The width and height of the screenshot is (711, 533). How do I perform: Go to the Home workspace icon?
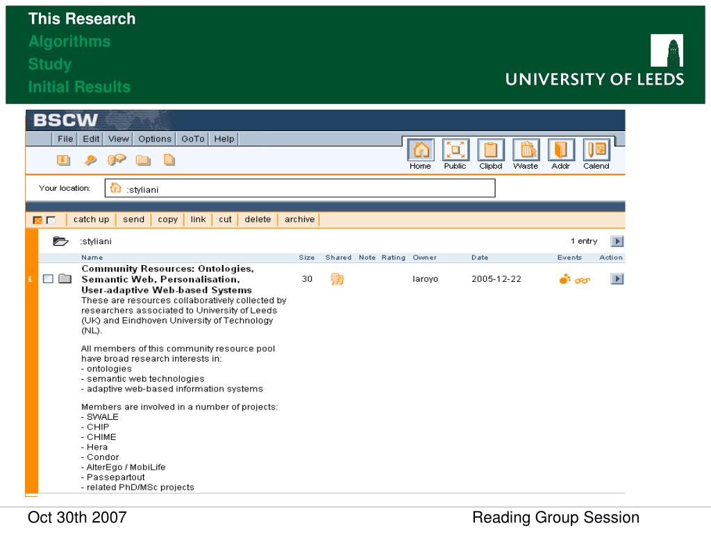[x=421, y=150]
